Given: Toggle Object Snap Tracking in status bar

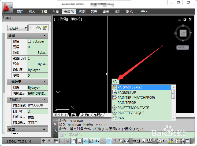Looking at the screenshot, I should click(85, 141).
